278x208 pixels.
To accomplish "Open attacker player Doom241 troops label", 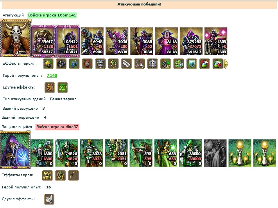I will click(52, 15).
